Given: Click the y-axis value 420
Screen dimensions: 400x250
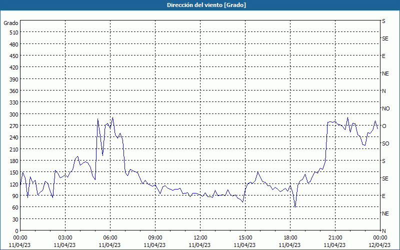Looking at the screenshot, I should tap(14, 67).
